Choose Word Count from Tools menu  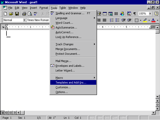(73, 23)
